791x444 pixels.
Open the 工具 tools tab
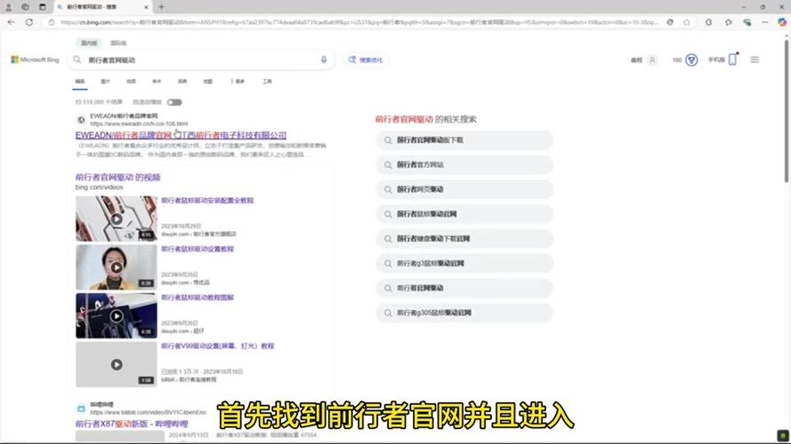click(x=267, y=82)
